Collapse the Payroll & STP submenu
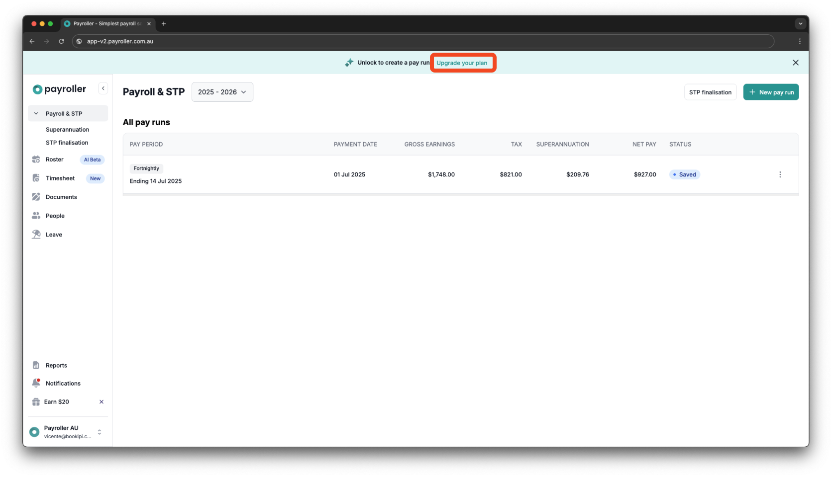 tap(36, 113)
